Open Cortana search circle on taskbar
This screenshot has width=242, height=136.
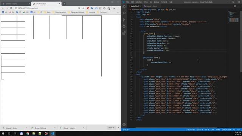click(9, 133)
